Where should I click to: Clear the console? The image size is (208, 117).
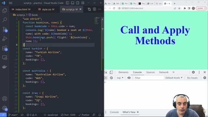coord(111,78)
